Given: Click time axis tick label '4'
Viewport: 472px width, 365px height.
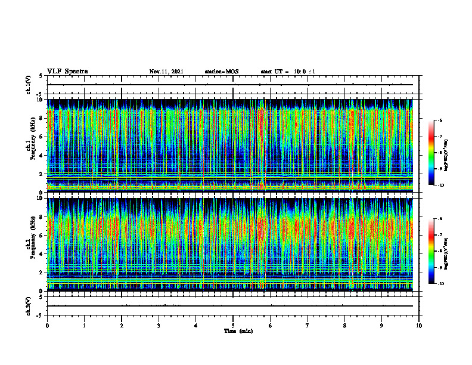Looking at the screenshot, I should [196, 326].
